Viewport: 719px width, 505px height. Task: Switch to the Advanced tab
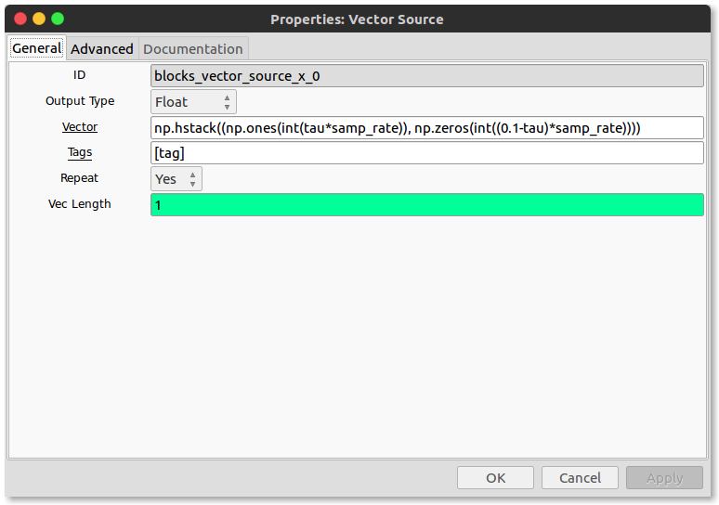102,49
